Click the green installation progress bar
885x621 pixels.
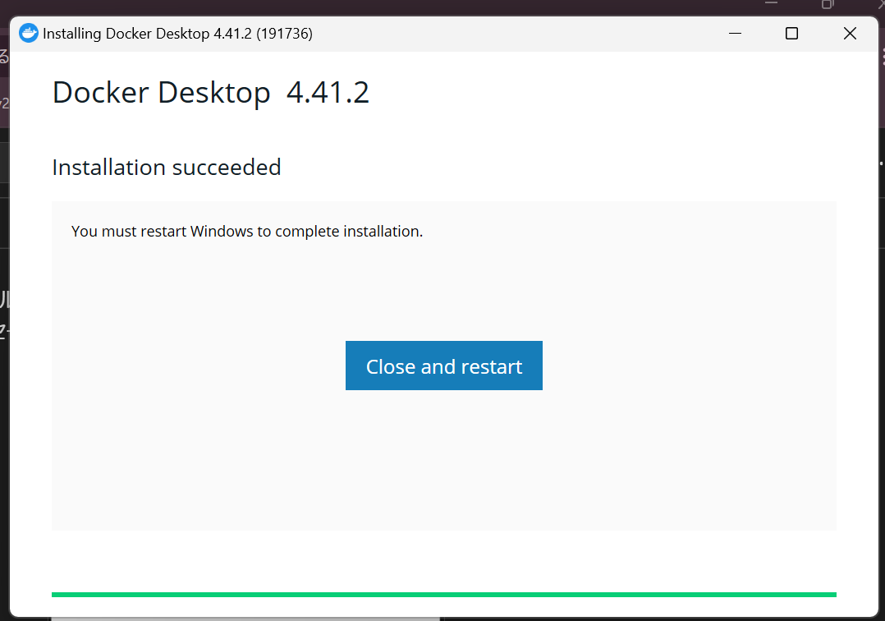point(443,595)
